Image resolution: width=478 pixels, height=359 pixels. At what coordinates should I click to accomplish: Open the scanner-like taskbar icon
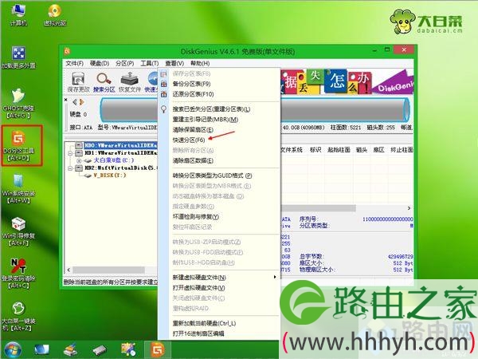[70, 350]
